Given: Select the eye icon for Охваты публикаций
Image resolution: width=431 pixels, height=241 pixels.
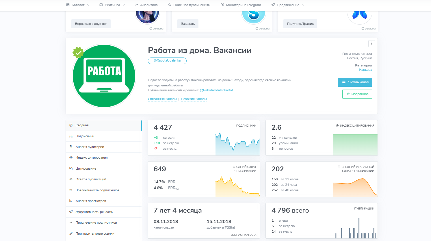Looking at the screenshot, I should (71, 179).
